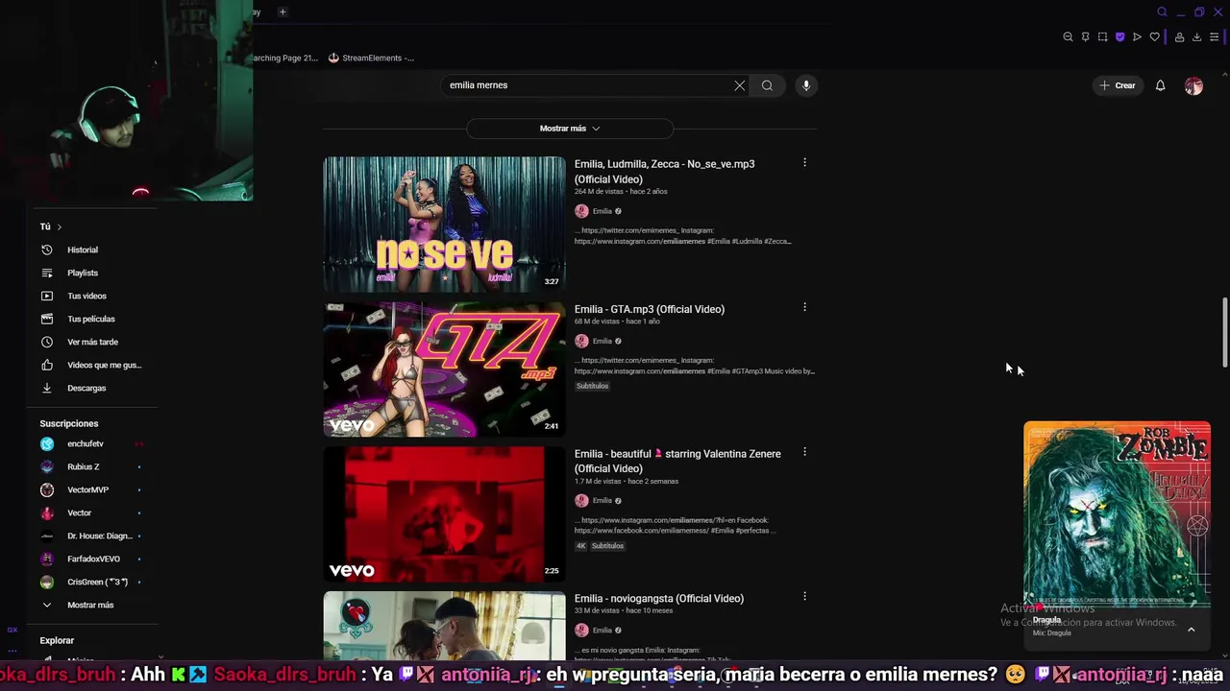Open noviogangsta video thumbnail
Image resolution: width=1230 pixels, height=691 pixels.
pos(444,626)
